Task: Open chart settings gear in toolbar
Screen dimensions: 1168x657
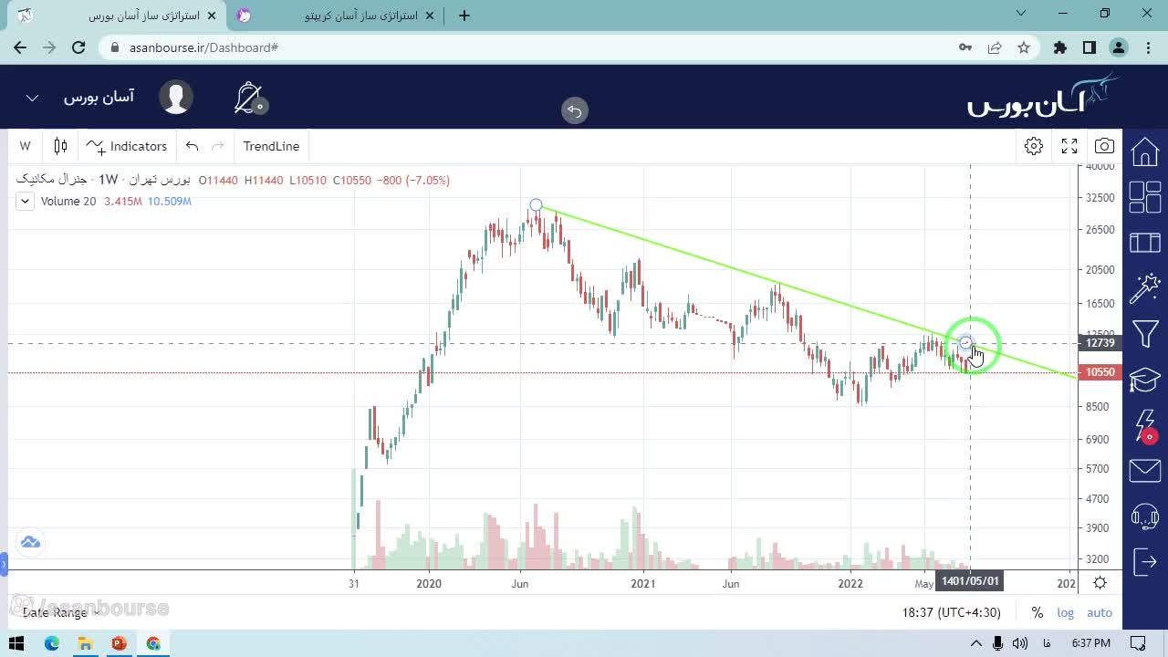Action: tap(1033, 146)
